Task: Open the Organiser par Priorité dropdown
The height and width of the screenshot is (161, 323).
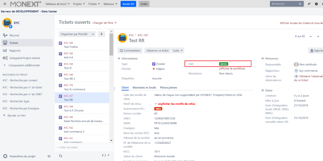Action: (78, 34)
